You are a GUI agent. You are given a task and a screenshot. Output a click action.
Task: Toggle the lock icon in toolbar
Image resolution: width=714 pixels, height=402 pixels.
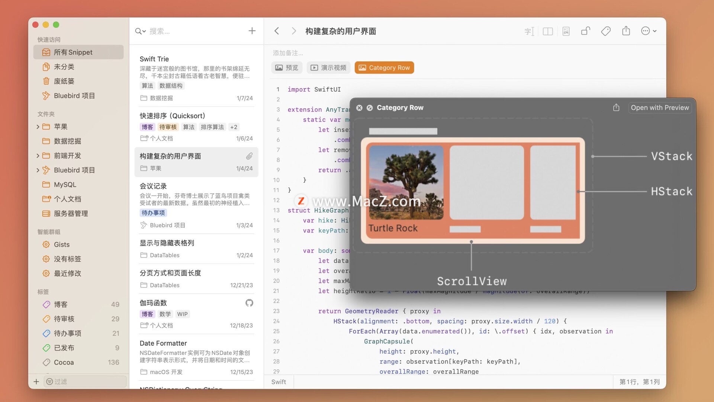pyautogui.click(x=586, y=31)
